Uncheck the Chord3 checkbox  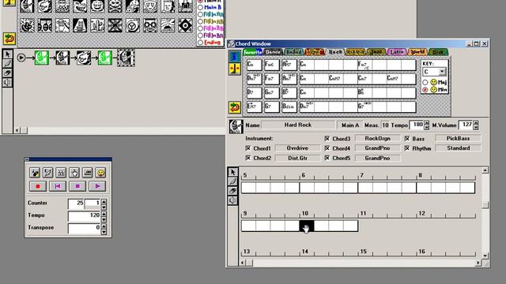tap(327, 139)
